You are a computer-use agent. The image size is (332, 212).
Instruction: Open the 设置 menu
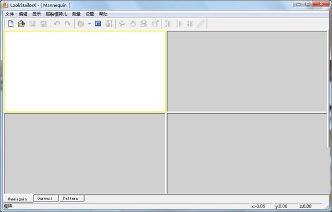point(90,14)
